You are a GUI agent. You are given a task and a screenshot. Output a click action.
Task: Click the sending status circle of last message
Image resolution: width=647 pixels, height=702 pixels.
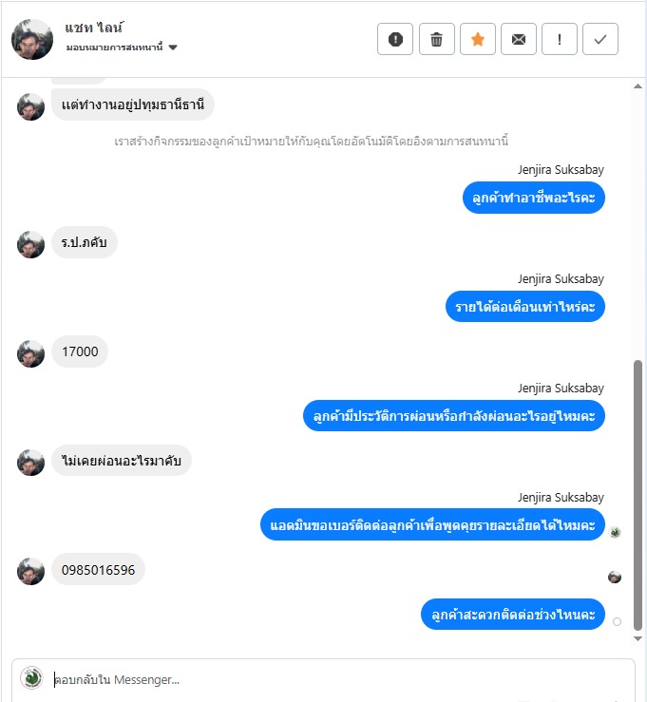[617, 621]
